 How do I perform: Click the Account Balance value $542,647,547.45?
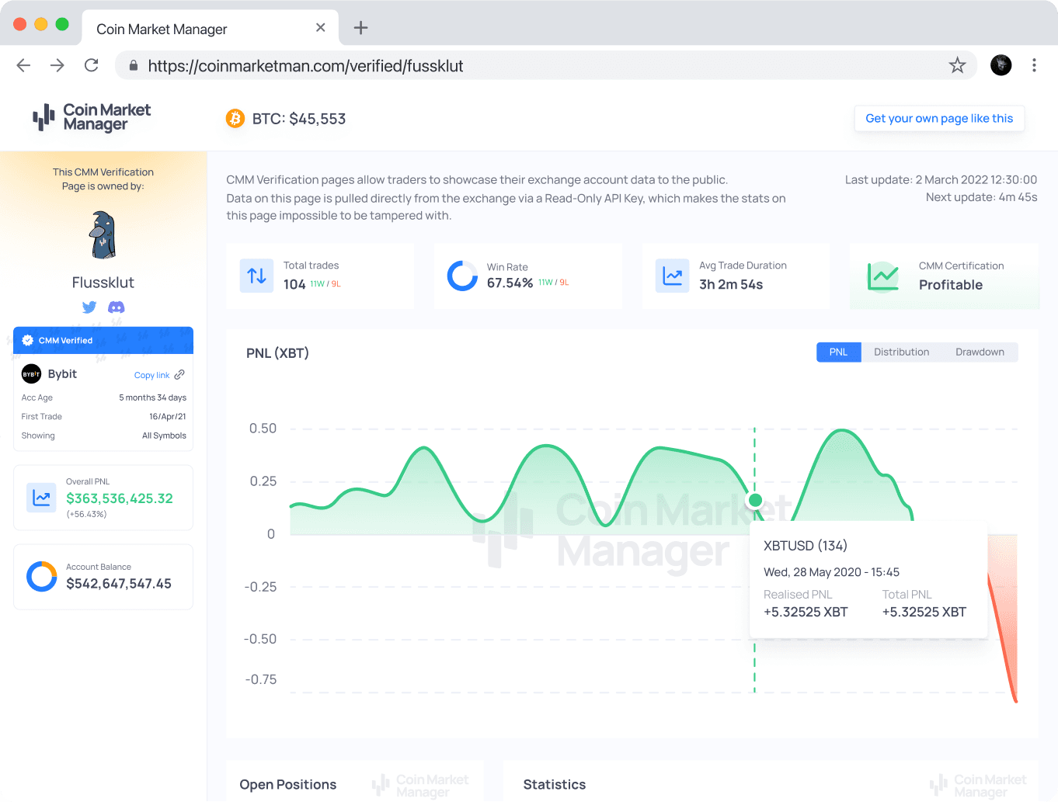[119, 584]
